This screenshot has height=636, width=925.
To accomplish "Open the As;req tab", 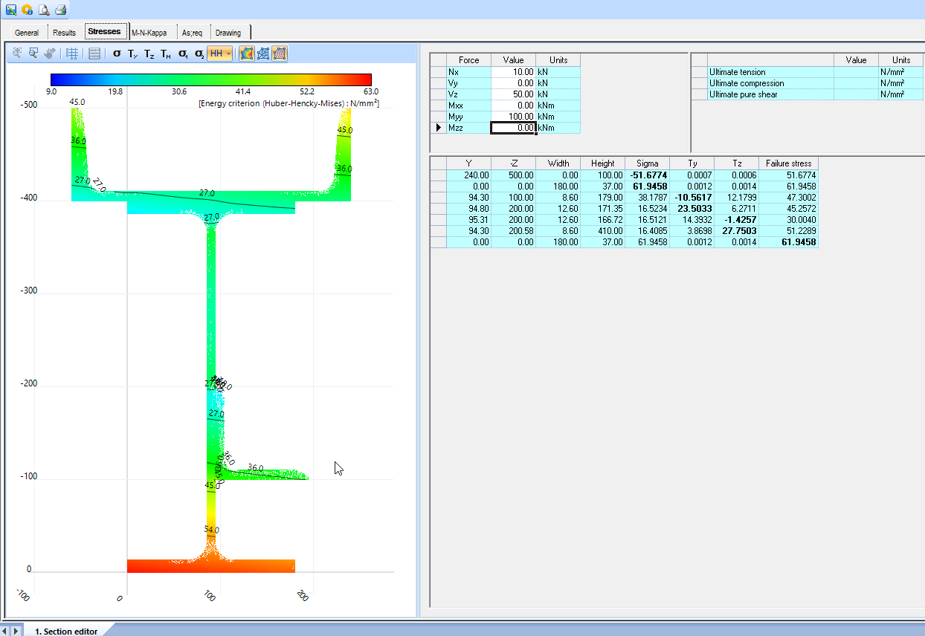I will pos(193,33).
